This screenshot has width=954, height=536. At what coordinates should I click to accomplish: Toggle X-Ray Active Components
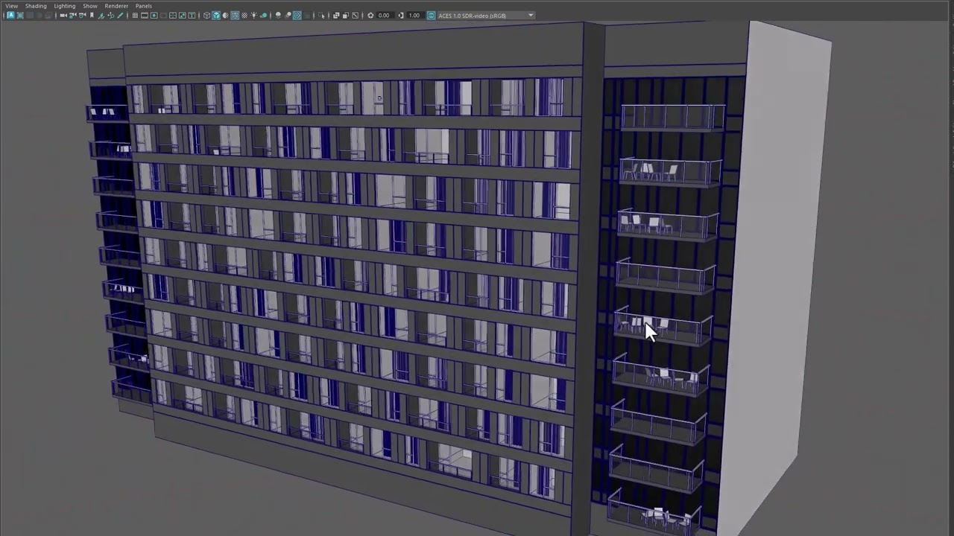point(346,15)
